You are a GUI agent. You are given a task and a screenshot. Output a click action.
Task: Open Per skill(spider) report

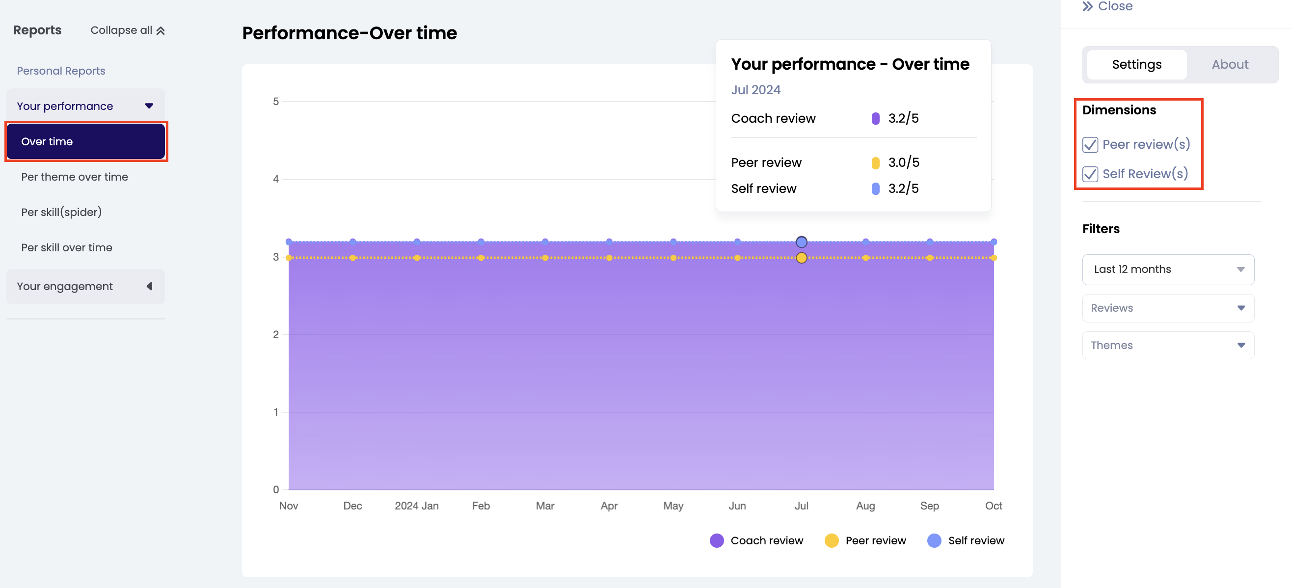click(62, 212)
